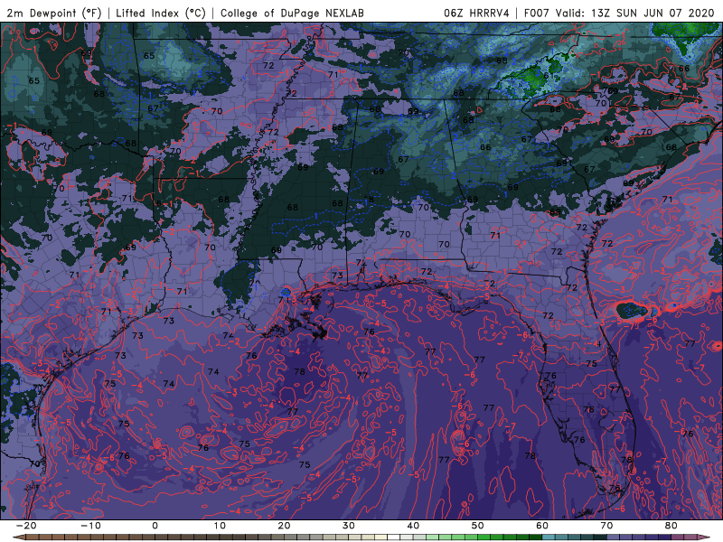Click the 40 tick label on the color scale
Image resolution: width=723 pixels, height=542 pixels.
click(x=413, y=526)
